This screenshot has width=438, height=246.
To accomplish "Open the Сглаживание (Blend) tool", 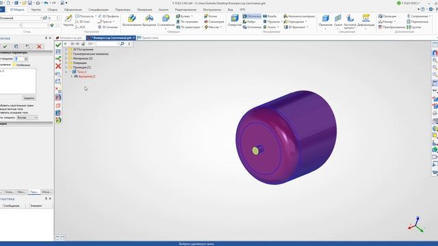I will [166, 21].
